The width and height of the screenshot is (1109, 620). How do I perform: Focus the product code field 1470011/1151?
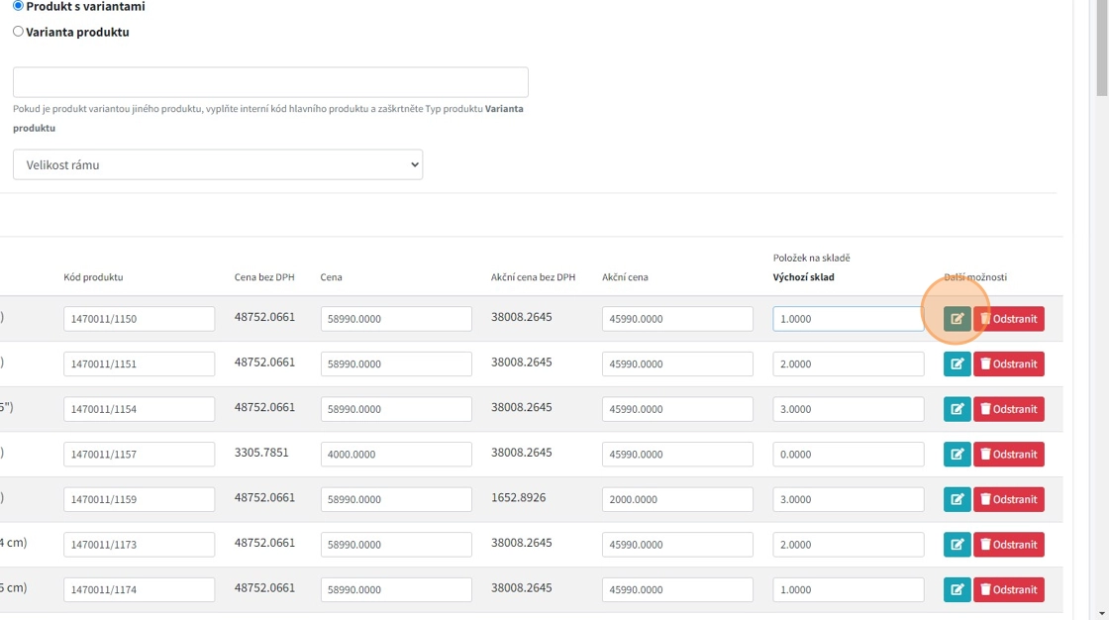[x=139, y=364]
